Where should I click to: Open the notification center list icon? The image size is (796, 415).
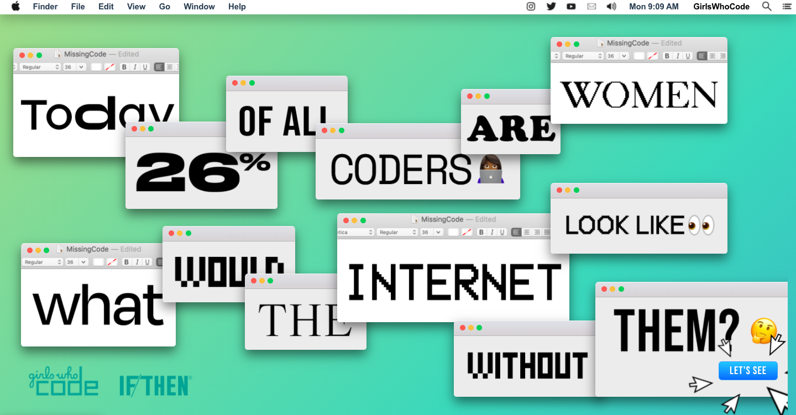pyautogui.click(x=787, y=7)
